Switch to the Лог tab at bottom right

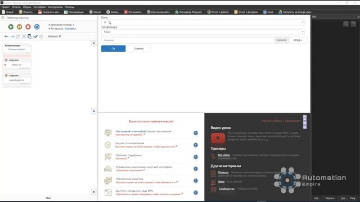coord(343,198)
